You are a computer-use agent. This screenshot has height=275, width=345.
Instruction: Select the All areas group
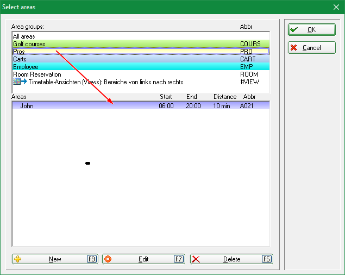[x=24, y=36]
